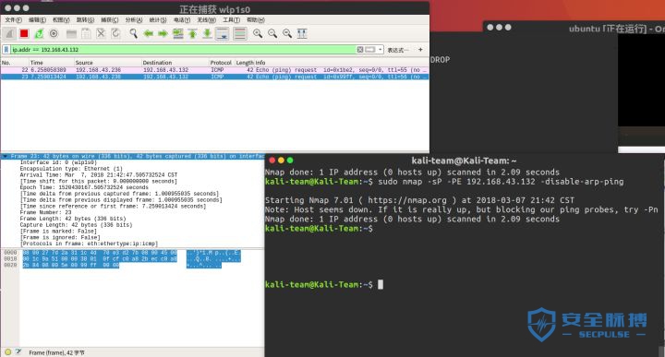The image size is (665, 357).
Task: Select packet number 23 ICMP row
Action: pyautogui.click(x=214, y=77)
